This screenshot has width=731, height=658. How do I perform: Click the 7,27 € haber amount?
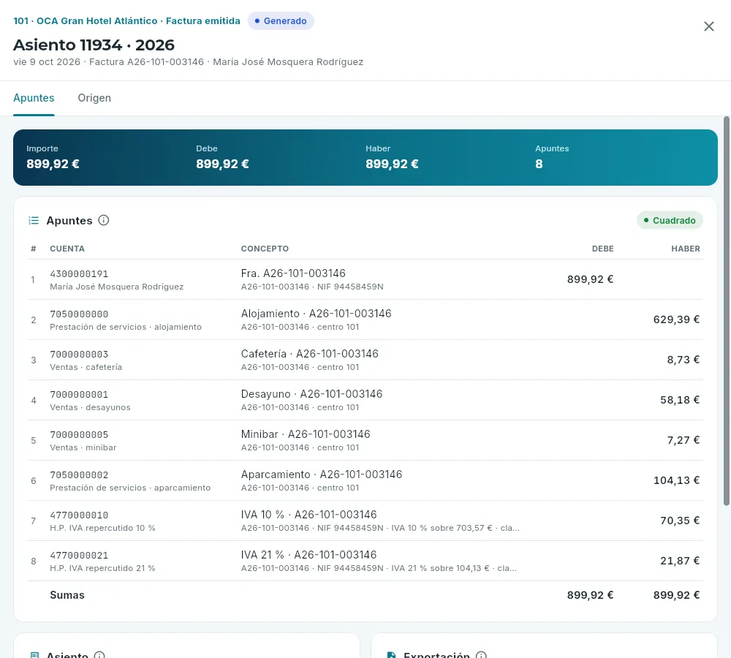click(683, 439)
